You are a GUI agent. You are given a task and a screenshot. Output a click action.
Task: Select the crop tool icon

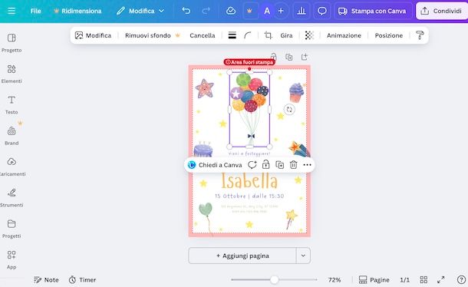(268, 35)
